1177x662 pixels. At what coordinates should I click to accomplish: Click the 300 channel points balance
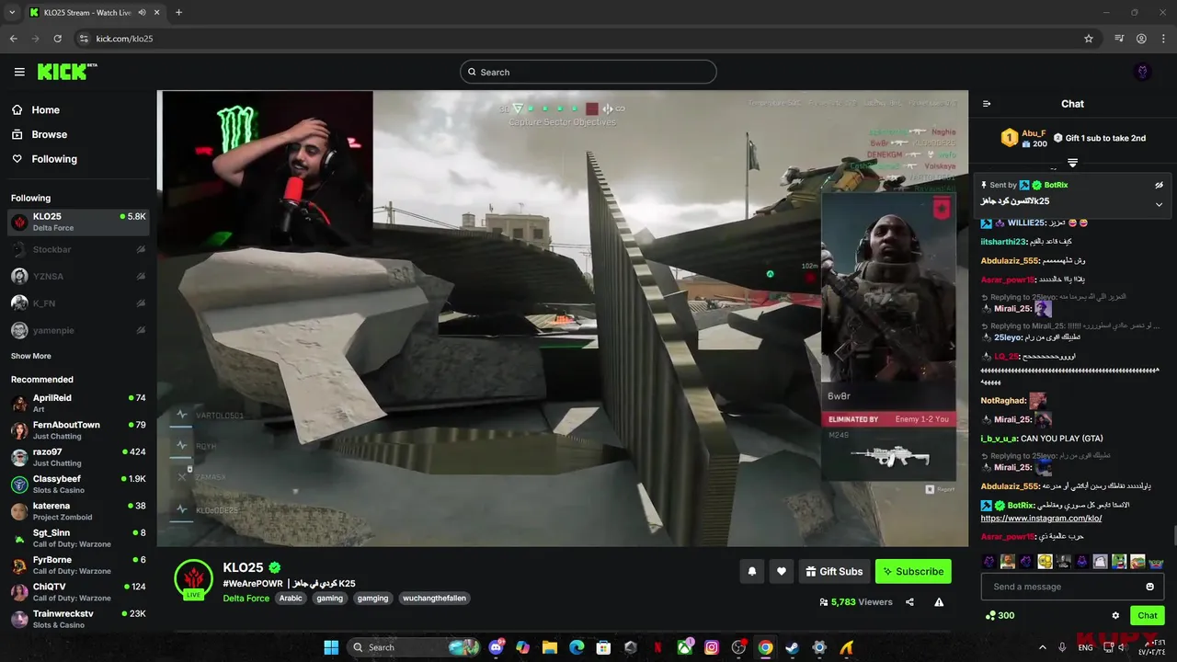click(1000, 615)
